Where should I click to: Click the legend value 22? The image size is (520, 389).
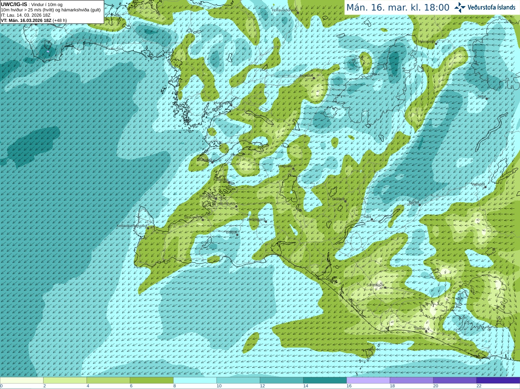479,386
